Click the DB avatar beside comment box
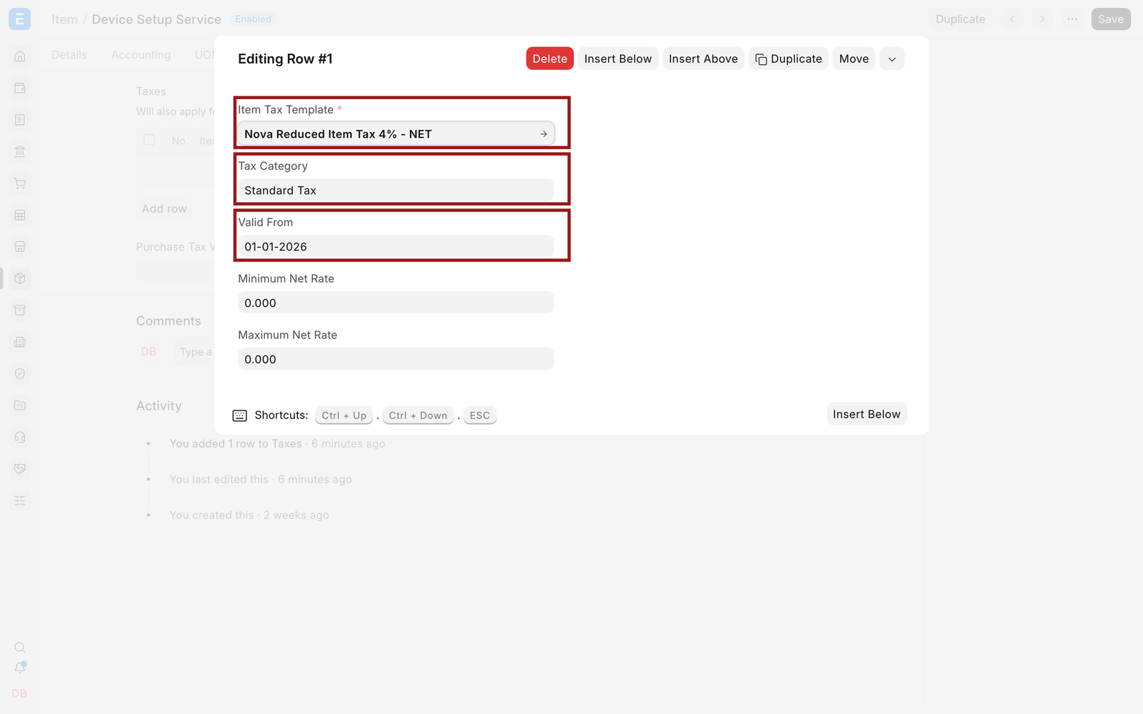Screen dimensions: 1143x714 (x=149, y=351)
